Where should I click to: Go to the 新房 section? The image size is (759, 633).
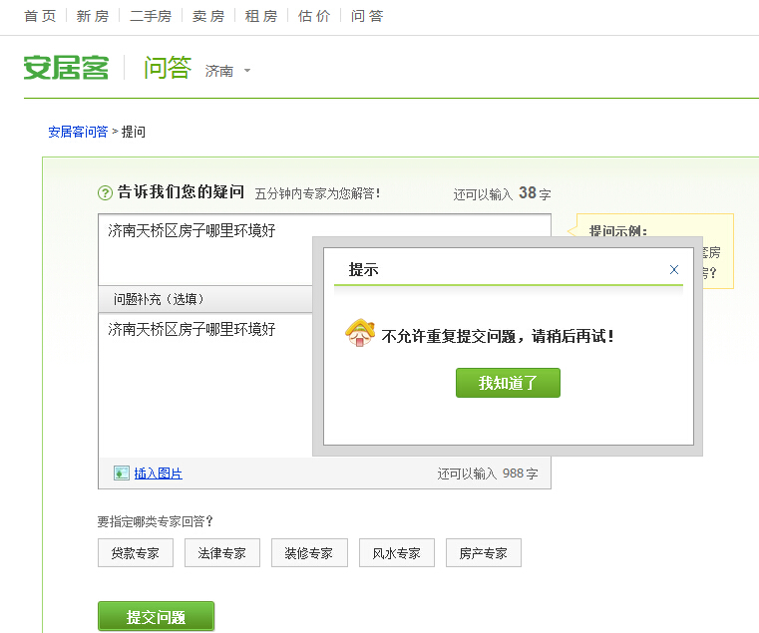pyautogui.click(x=93, y=17)
